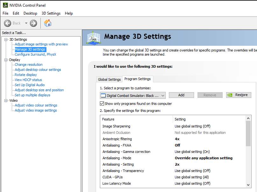Viewport: 257px width, 192px height.
Task: Select the Ambient Occlusion row
Action: (x=173, y=133)
